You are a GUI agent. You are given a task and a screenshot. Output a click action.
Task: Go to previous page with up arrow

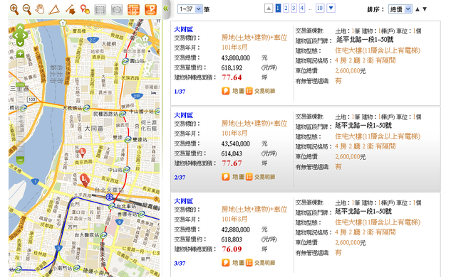coord(269,8)
